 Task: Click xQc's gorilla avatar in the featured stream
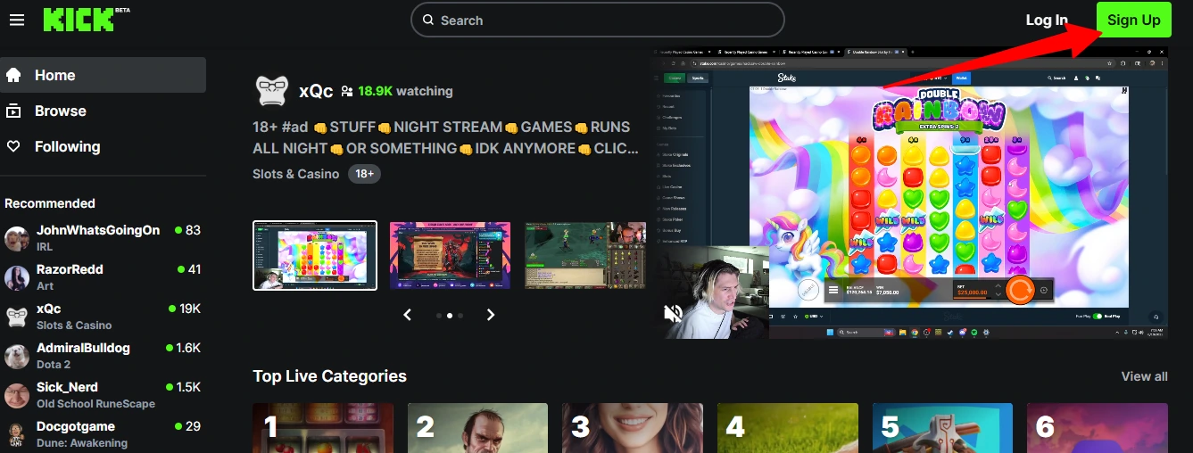coord(271,91)
